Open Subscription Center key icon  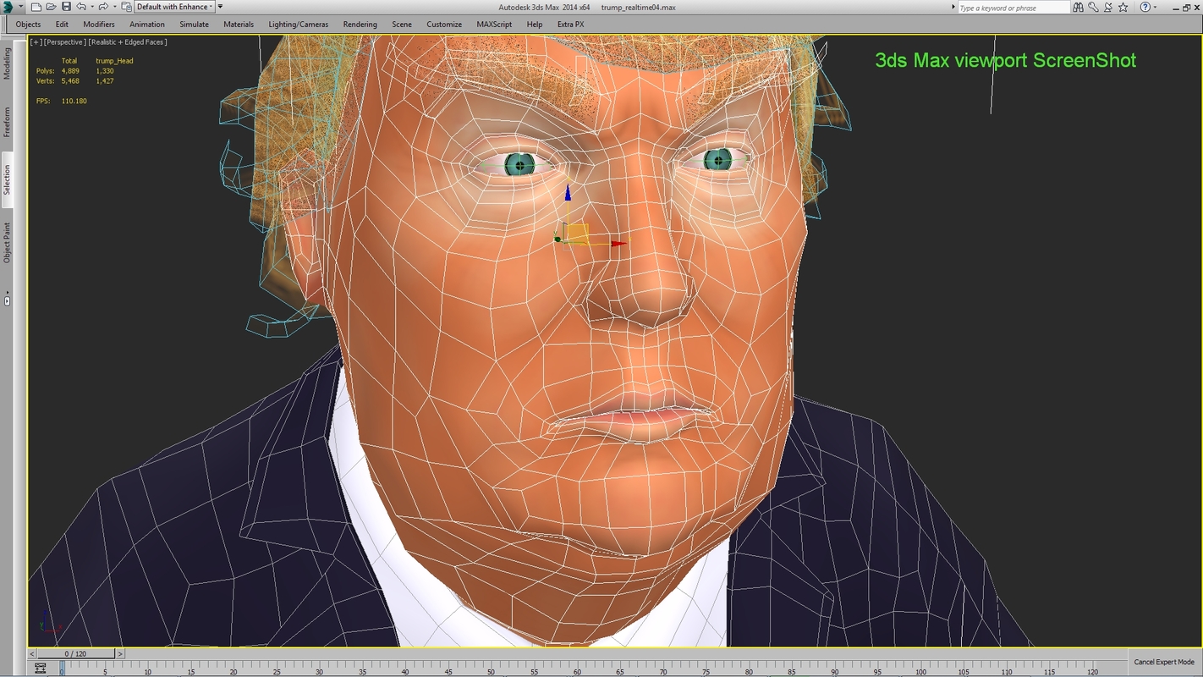[x=1093, y=8]
